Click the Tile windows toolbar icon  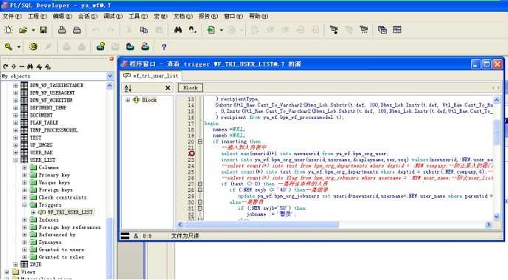coord(397,30)
